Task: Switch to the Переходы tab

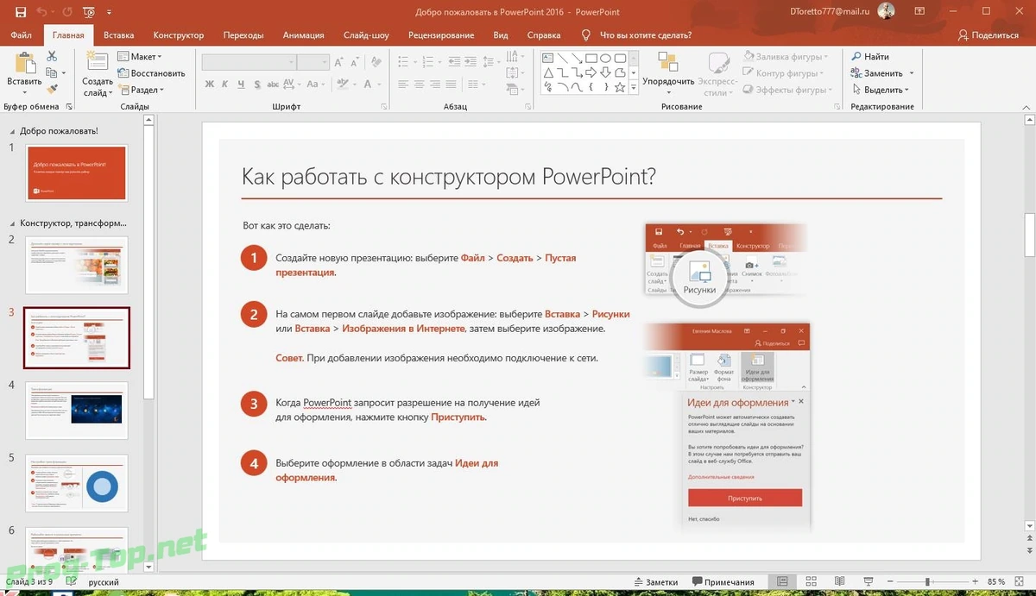Action: click(243, 35)
